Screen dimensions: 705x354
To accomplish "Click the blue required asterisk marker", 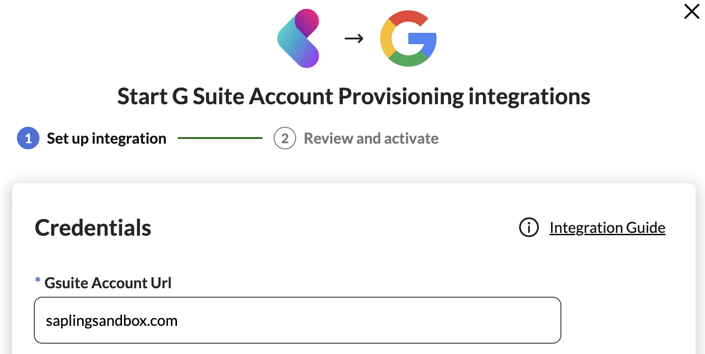I will pyautogui.click(x=38, y=281).
